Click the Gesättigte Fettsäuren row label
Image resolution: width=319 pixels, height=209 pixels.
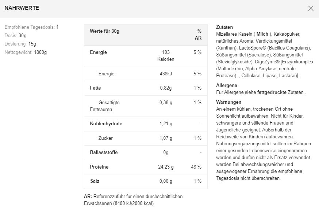click(x=105, y=106)
